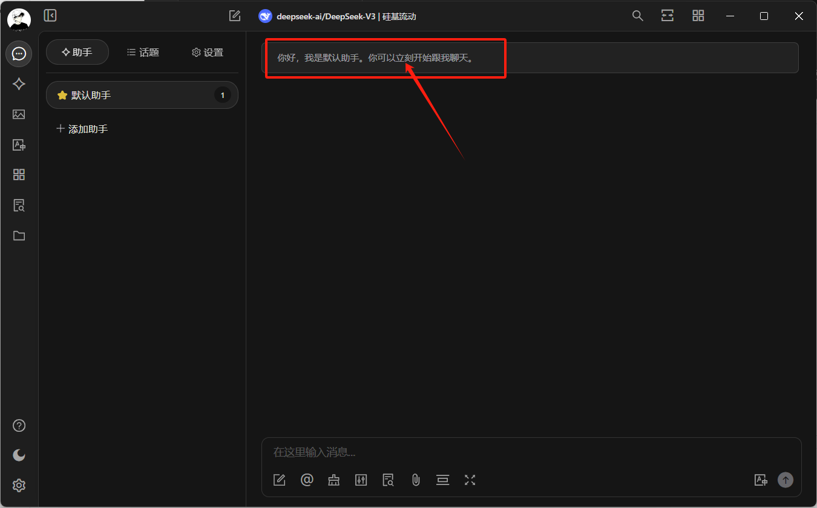Collapse the assistants side panel
817x508 pixels.
pos(50,16)
